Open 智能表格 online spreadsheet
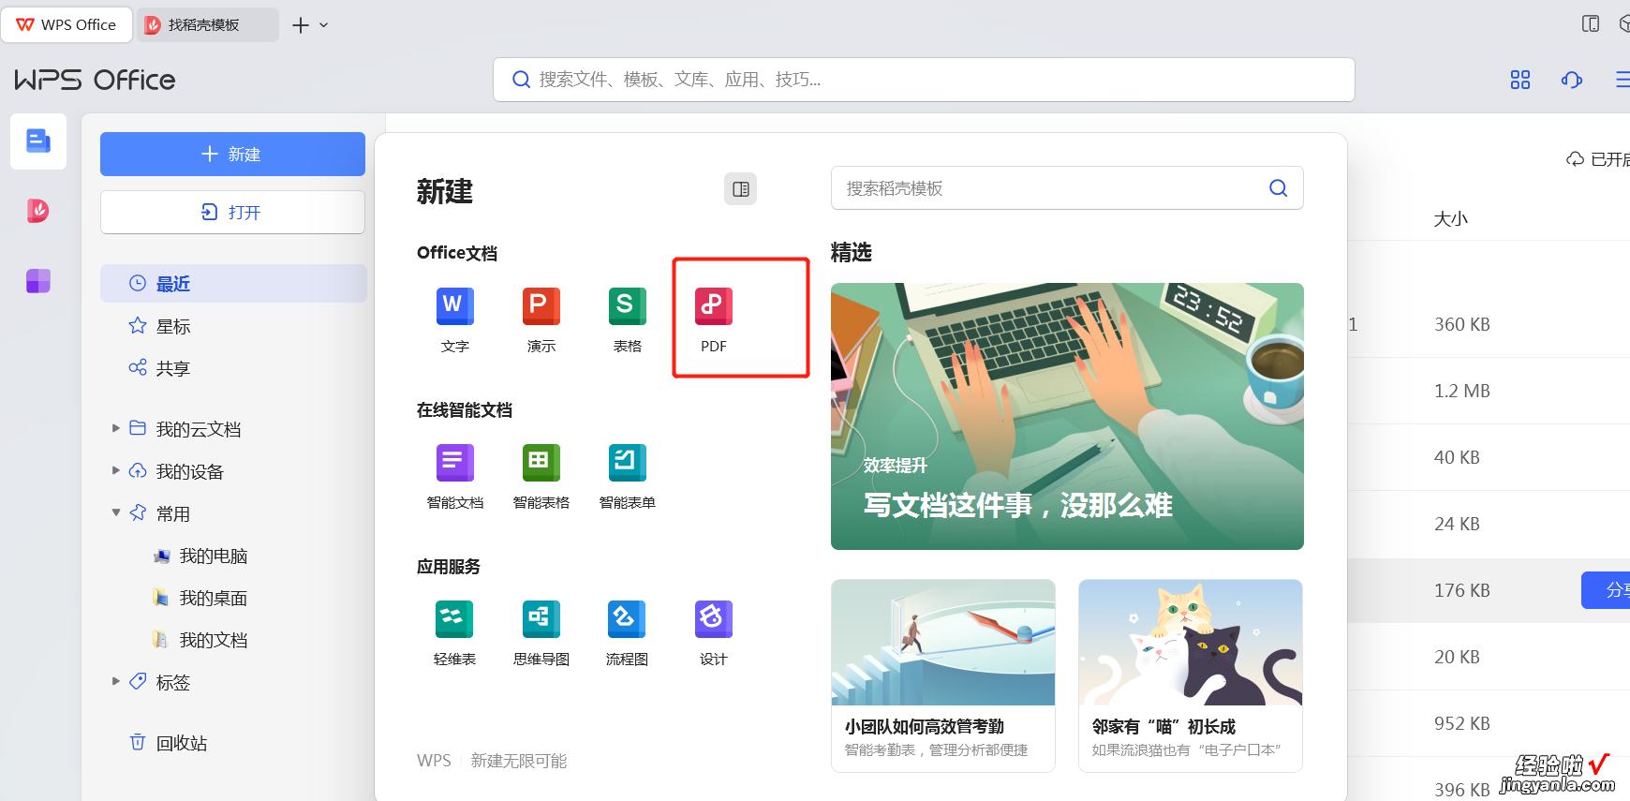Viewport: 1630px width, 801px height. pyautogui.click(x=541, y=477)
